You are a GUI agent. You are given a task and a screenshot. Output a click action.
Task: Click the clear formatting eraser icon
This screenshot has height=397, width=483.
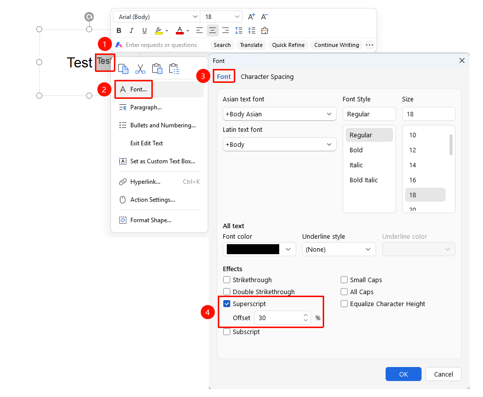pyautogui.click(x=265, y=30)
